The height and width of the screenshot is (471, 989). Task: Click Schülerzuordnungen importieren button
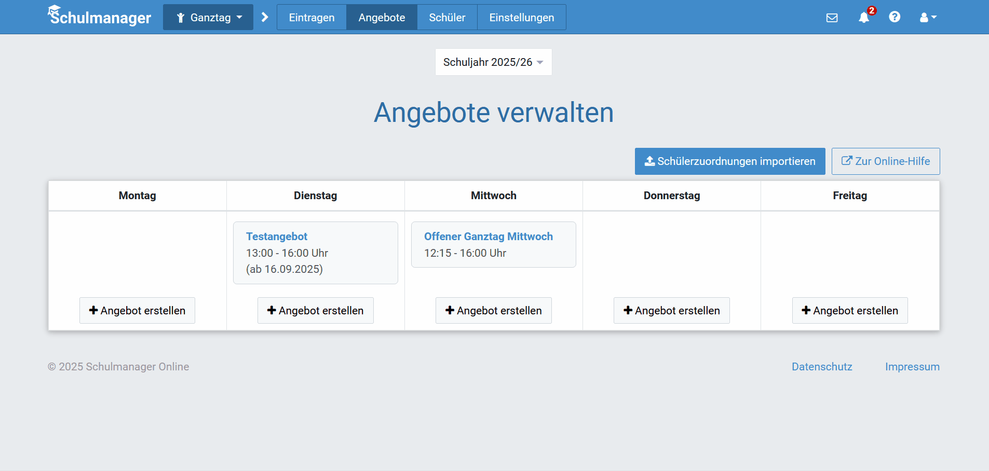click(729, 161)
